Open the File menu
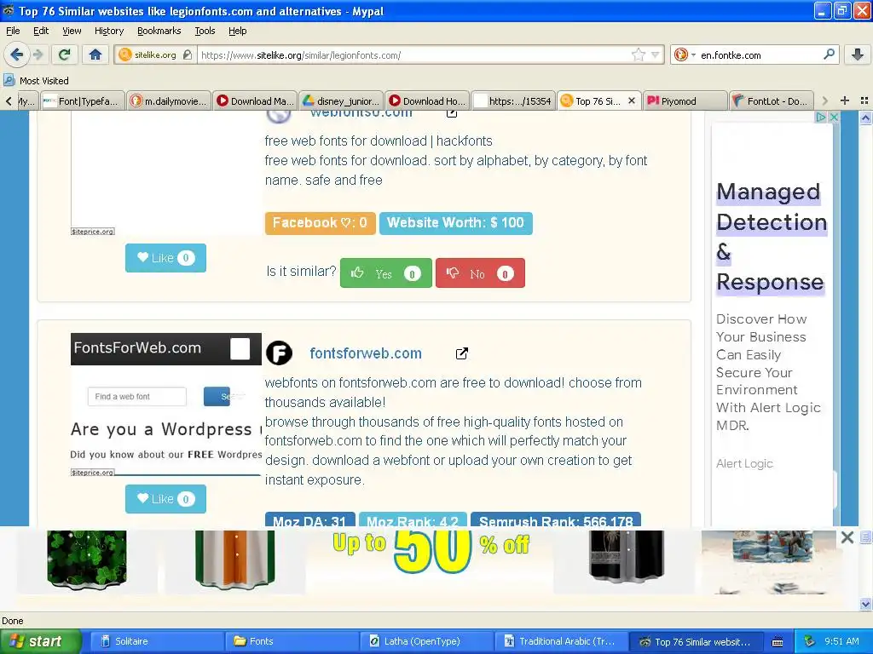Viewport: 873px width, 654px height. 13,32
